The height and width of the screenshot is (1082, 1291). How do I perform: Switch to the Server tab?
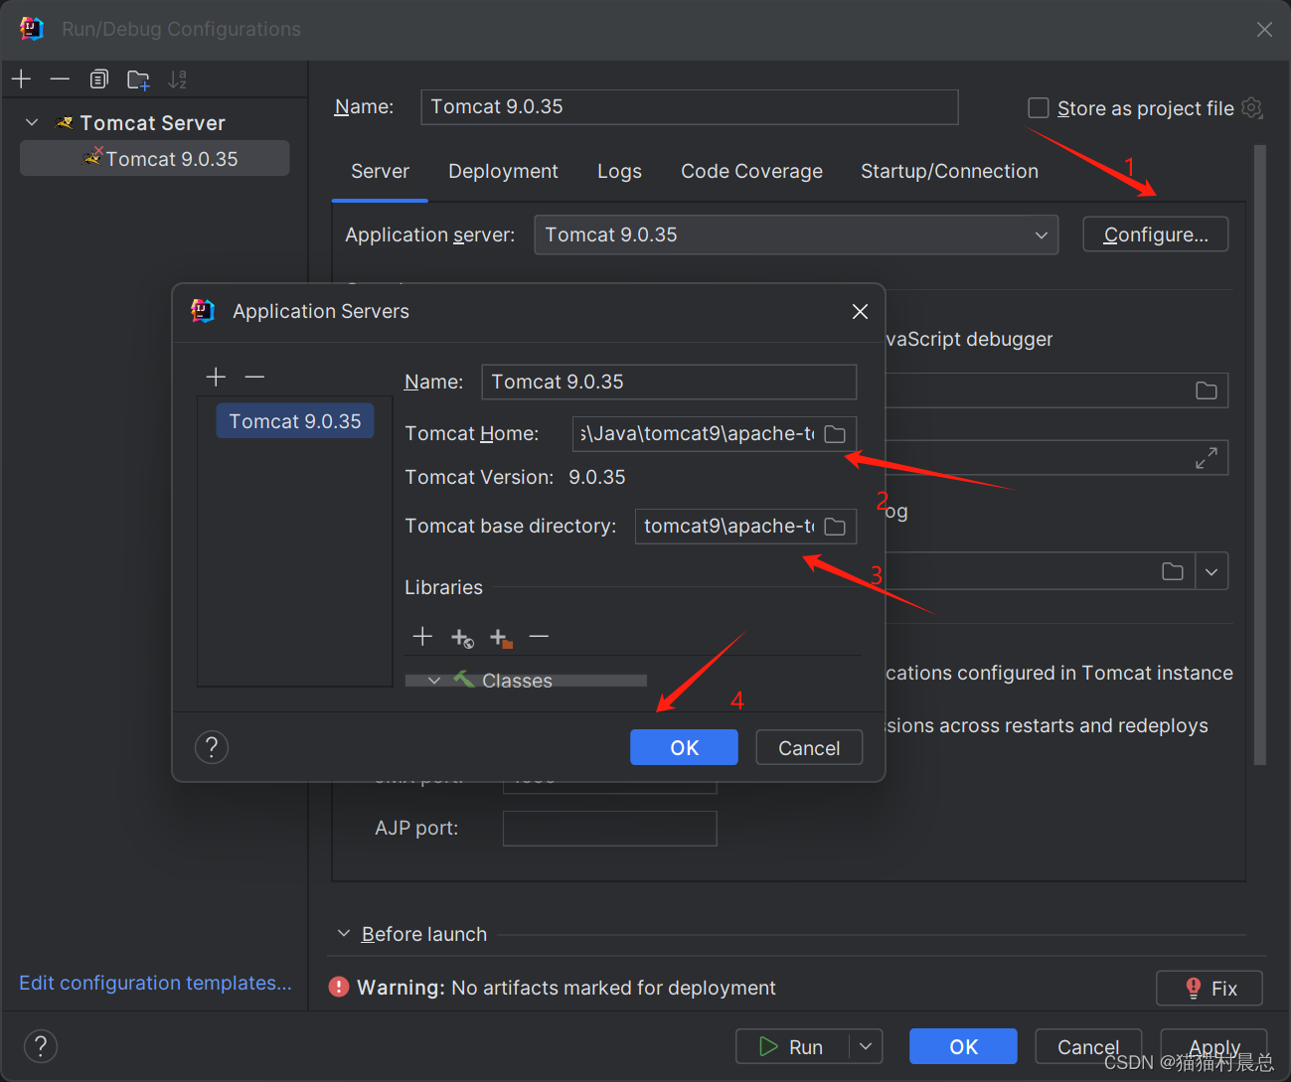point(380,171)
